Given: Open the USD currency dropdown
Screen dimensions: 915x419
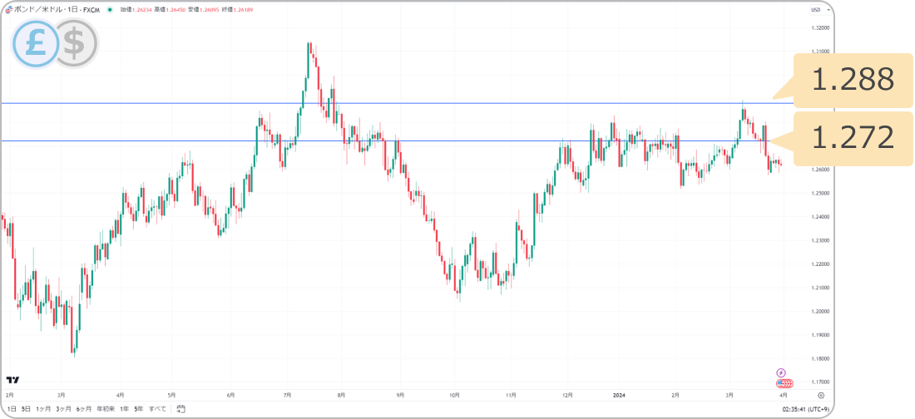Looking at the screenshot, I should 819,10.
